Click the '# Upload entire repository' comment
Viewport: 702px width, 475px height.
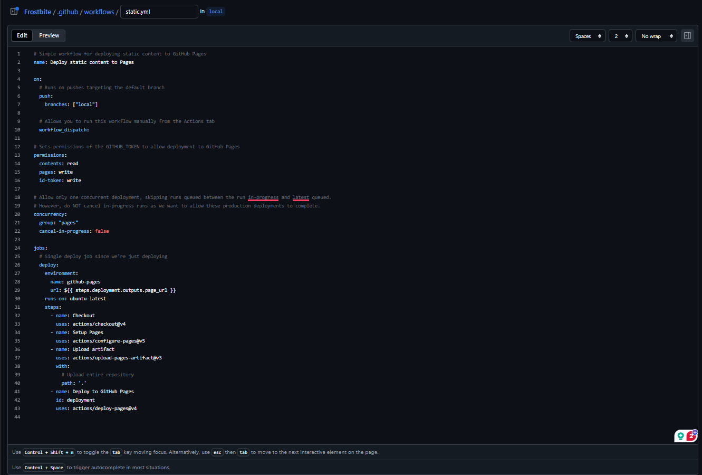98,375
